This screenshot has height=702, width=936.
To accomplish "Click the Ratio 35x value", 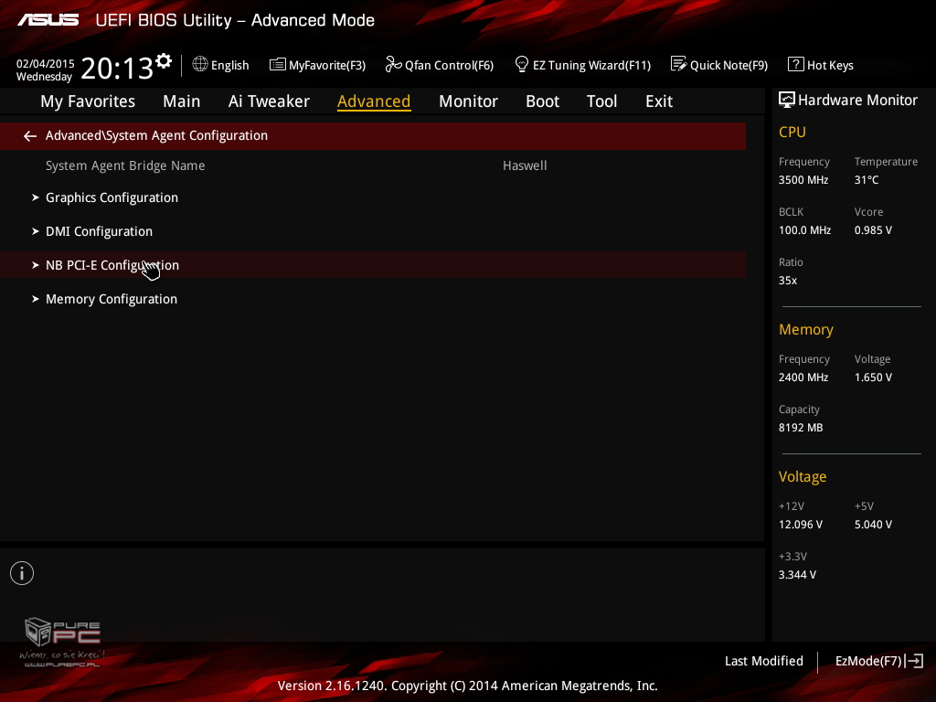I will point(788,281).
